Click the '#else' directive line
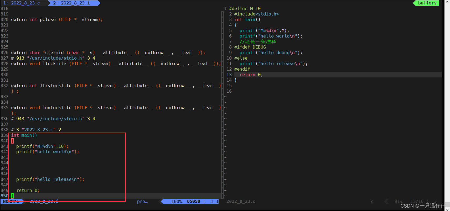 (241, 58)
